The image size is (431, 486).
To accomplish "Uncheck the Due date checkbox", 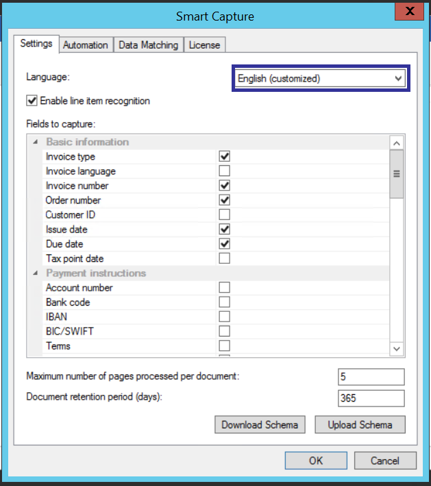I will click(x=224, y=244).
